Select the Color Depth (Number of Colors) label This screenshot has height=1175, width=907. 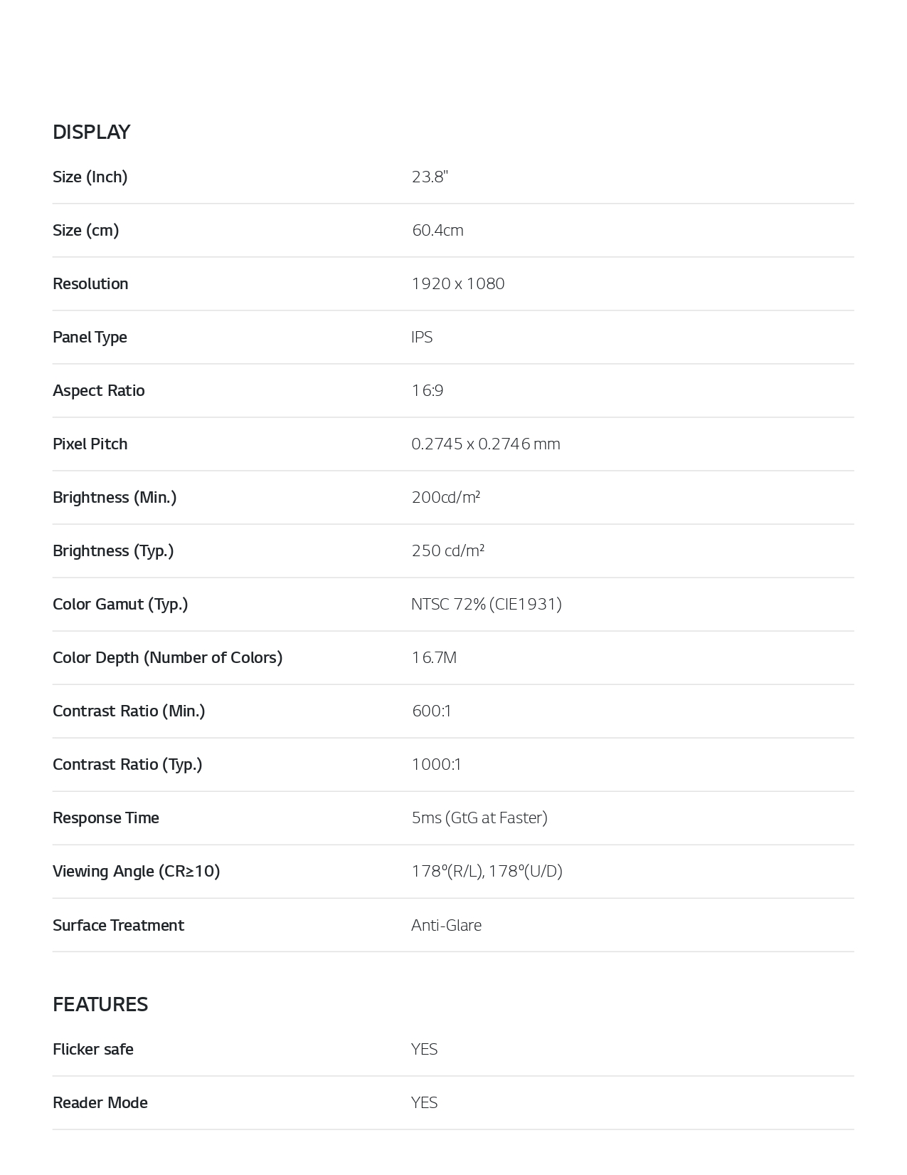[167, 657]
